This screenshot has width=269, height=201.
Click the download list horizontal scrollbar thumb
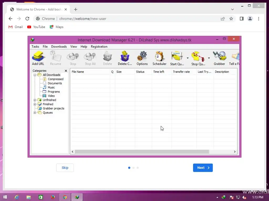pyautogui.click(x=142, y=152)
